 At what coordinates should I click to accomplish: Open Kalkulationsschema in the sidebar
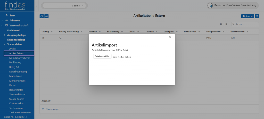click(x=20, y=58)
